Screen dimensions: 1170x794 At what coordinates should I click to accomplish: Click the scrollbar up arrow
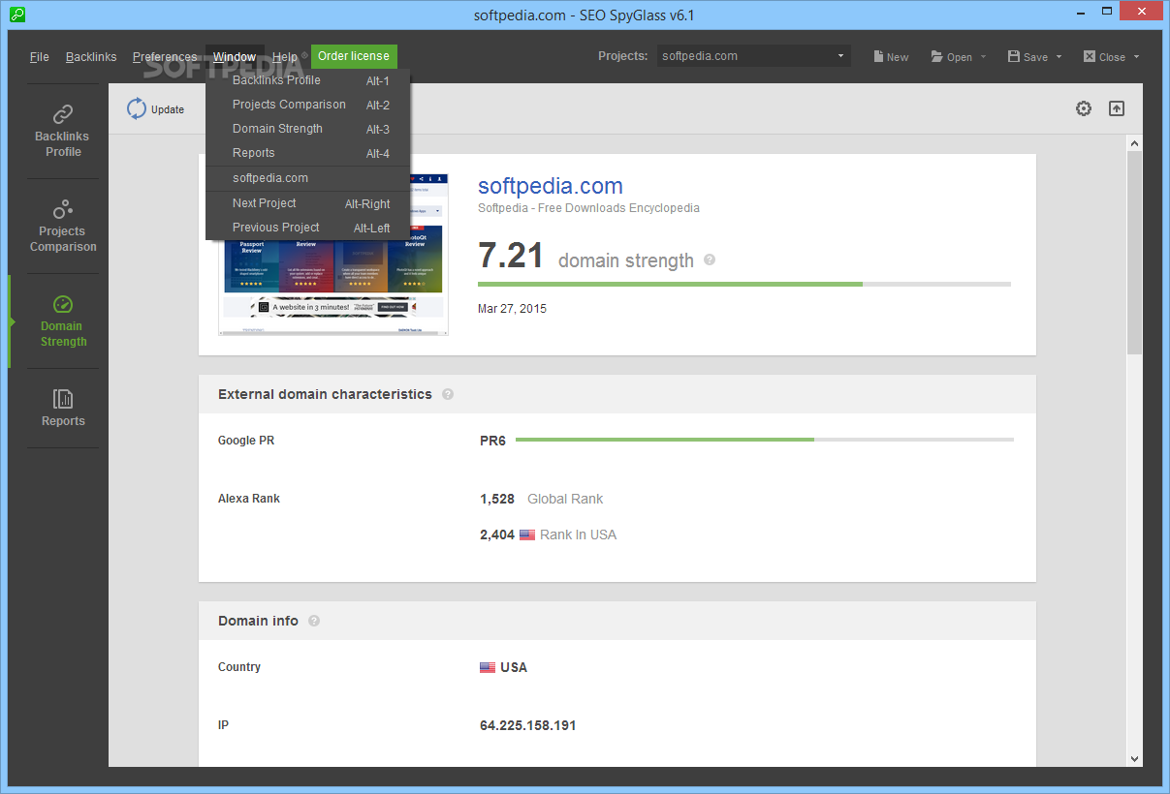(x=1134, y=142)
